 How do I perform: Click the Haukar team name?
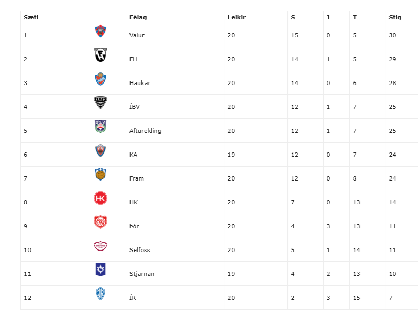tap(139, 83)
